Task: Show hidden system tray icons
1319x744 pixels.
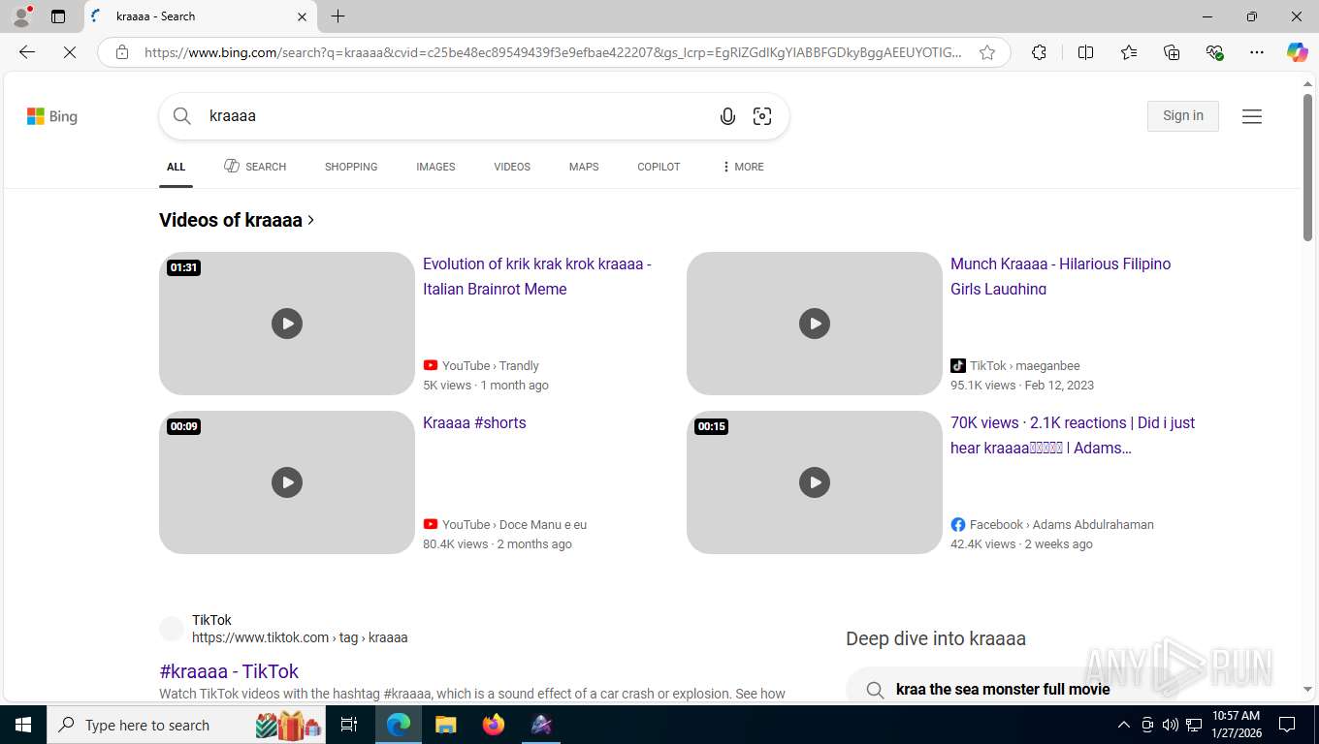Action: (1124, 725)
